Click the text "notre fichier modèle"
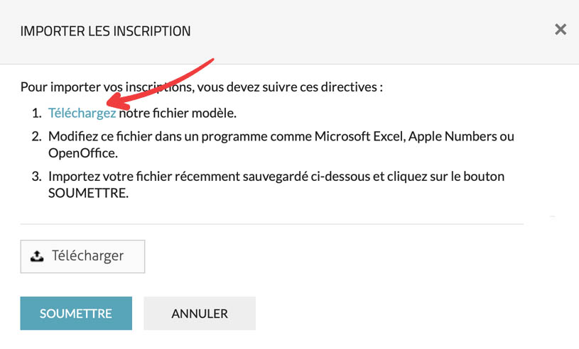The height and width of the screenshot is (349, 579). (177, 113)
